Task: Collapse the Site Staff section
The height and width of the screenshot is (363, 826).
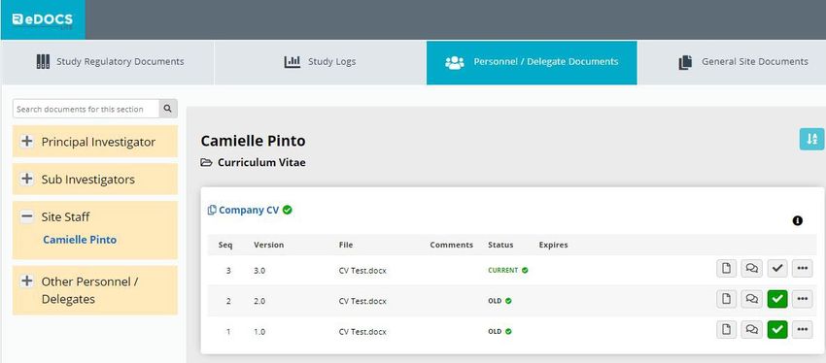Action: point(27,216)
